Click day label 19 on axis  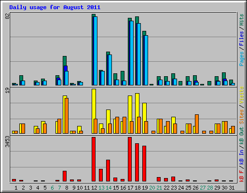145,188
